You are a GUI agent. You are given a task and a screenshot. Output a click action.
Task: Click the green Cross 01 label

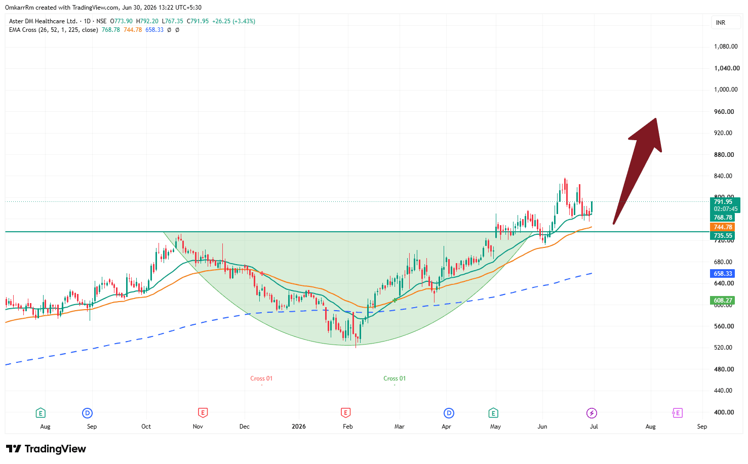(395, 378)
